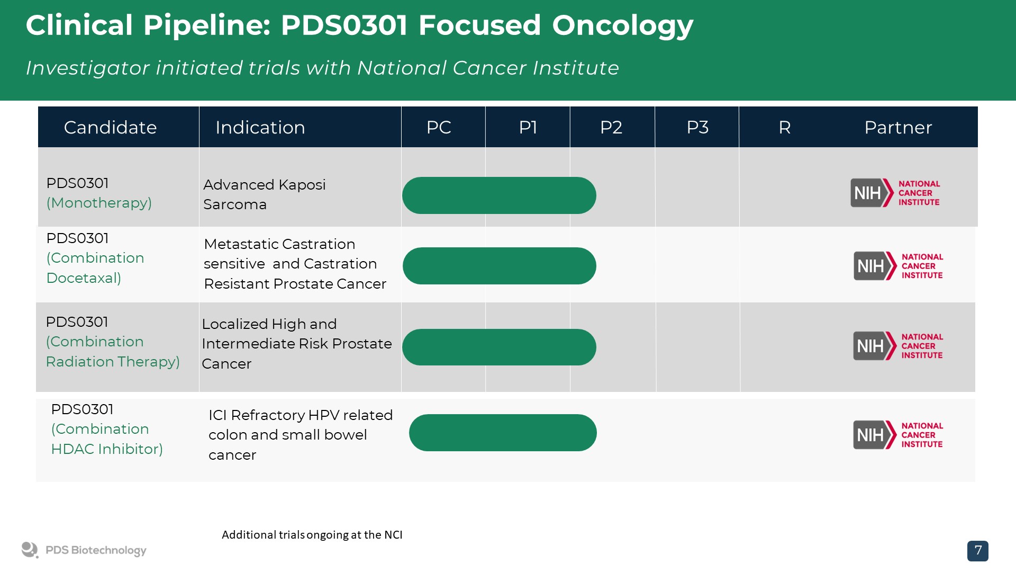The image size is (1016, 572).
Task: Click the slide title Clinical Pipeline
Action: (359, 25)
